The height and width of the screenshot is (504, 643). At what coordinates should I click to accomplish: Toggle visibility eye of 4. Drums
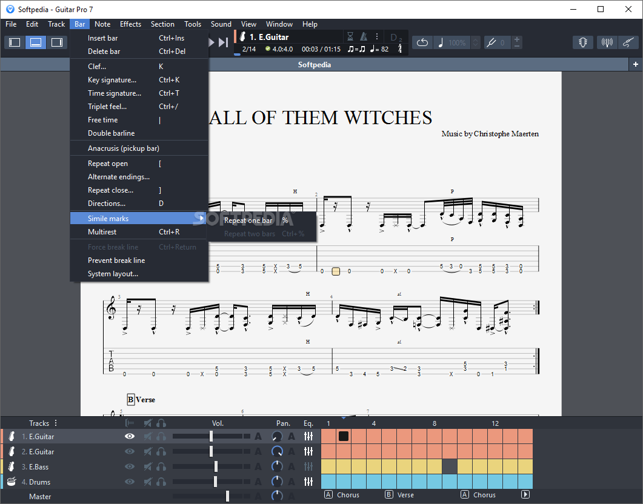[x=130, y=482]
